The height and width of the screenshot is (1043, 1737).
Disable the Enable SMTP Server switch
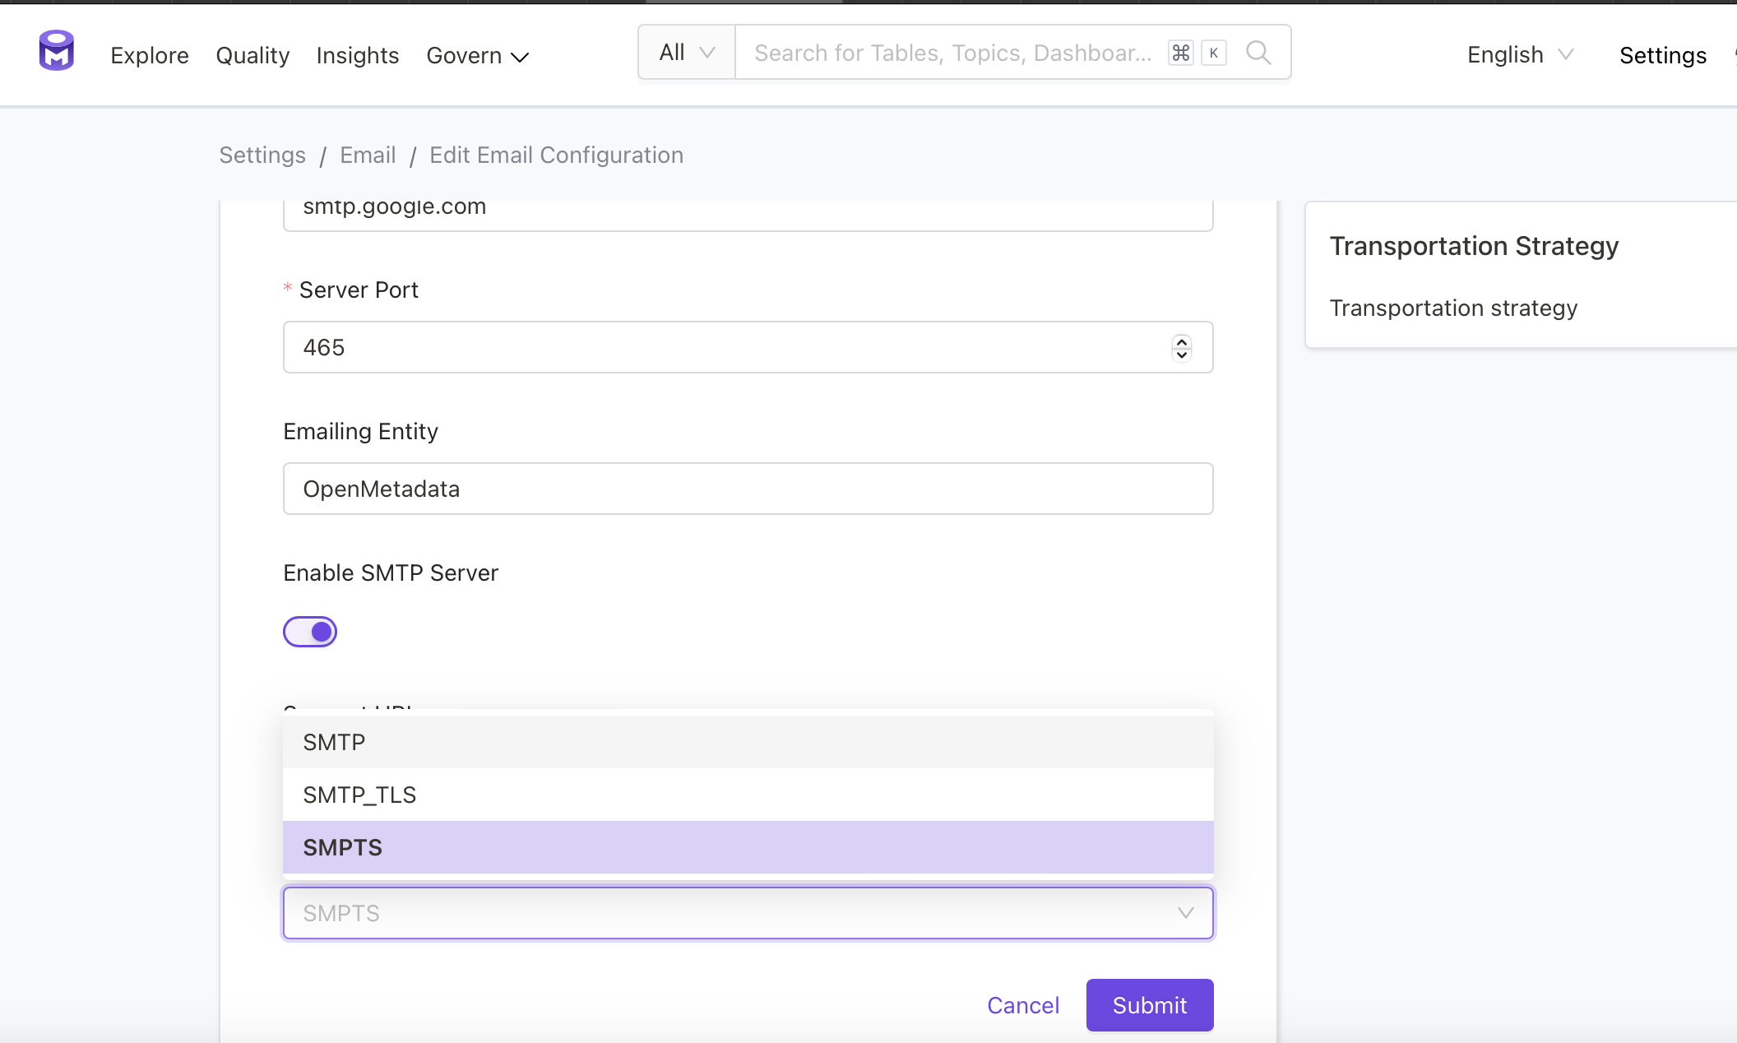pos(310,632)
